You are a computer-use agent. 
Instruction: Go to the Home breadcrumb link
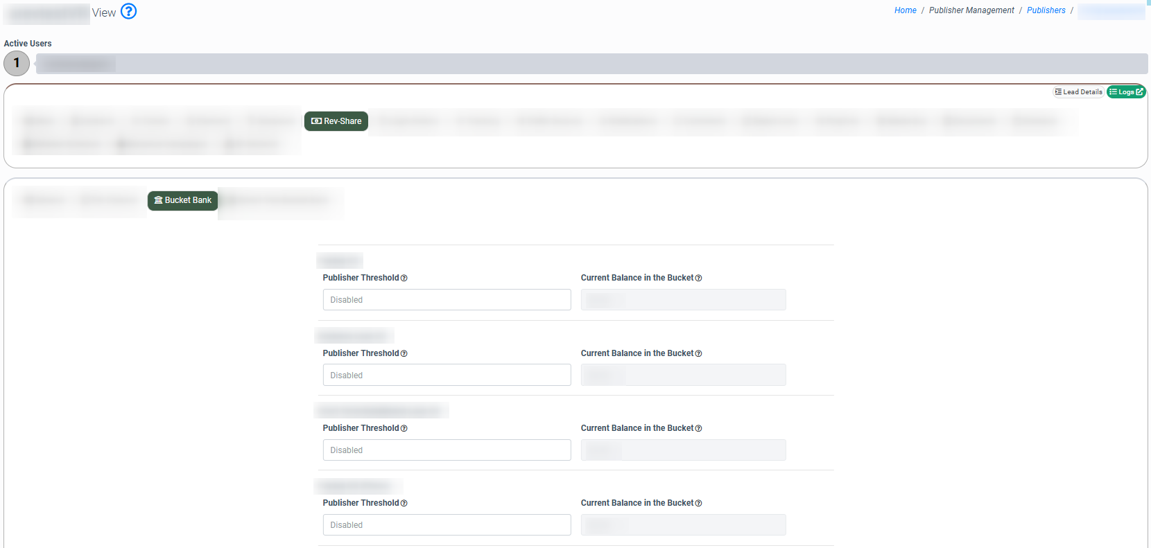point(905,10)
